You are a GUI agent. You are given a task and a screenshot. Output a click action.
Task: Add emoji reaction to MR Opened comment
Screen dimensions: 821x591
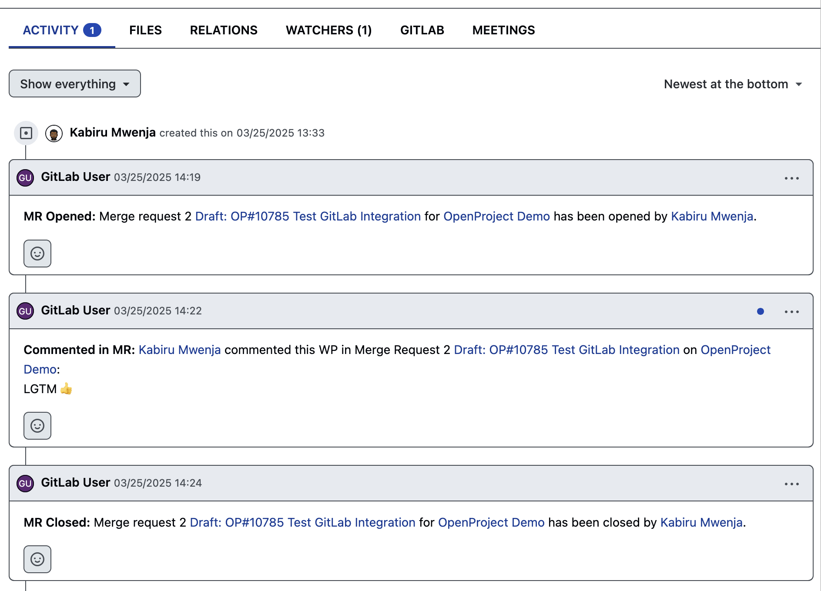click(x=37, y=254)
